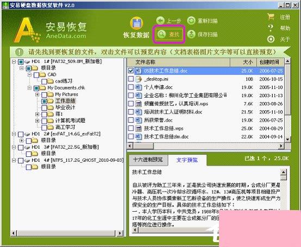Expand the My Pictures folder node

[37, 94]
